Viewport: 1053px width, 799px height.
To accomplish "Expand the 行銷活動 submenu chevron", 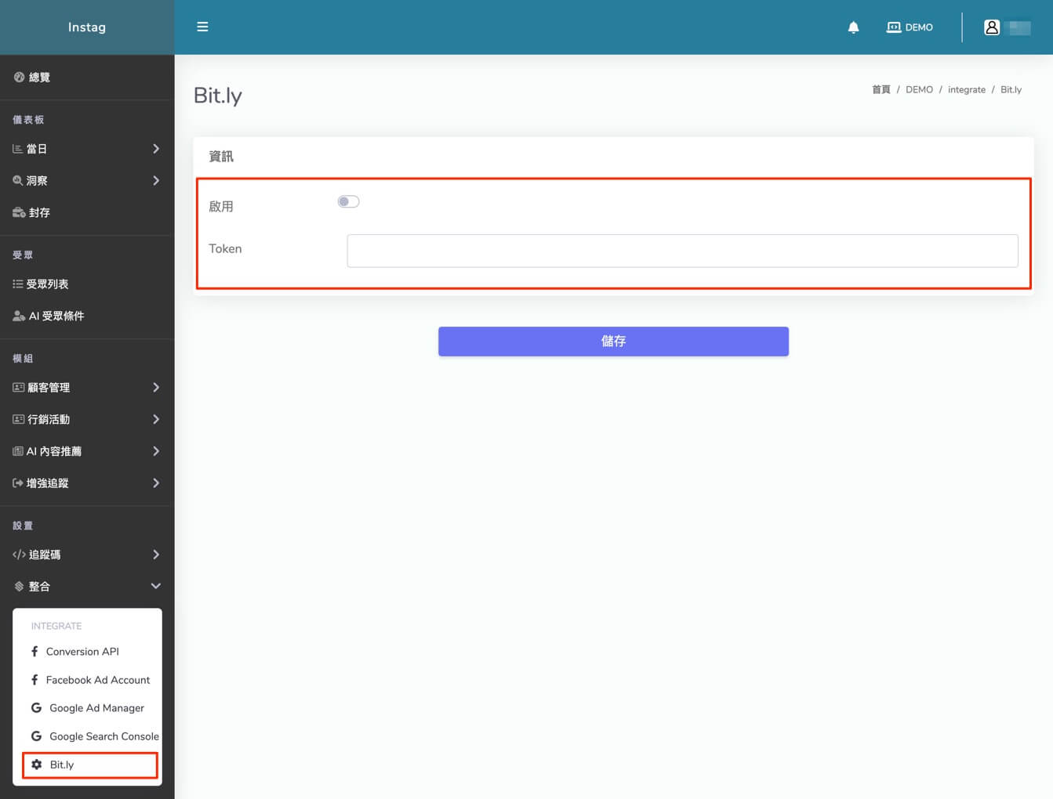I will coord(156,419).
